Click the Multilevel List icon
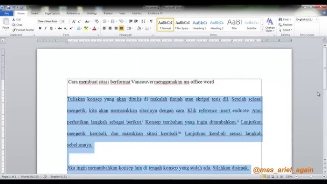This screenshot has height=184, width=327. (x=122, y=21)
